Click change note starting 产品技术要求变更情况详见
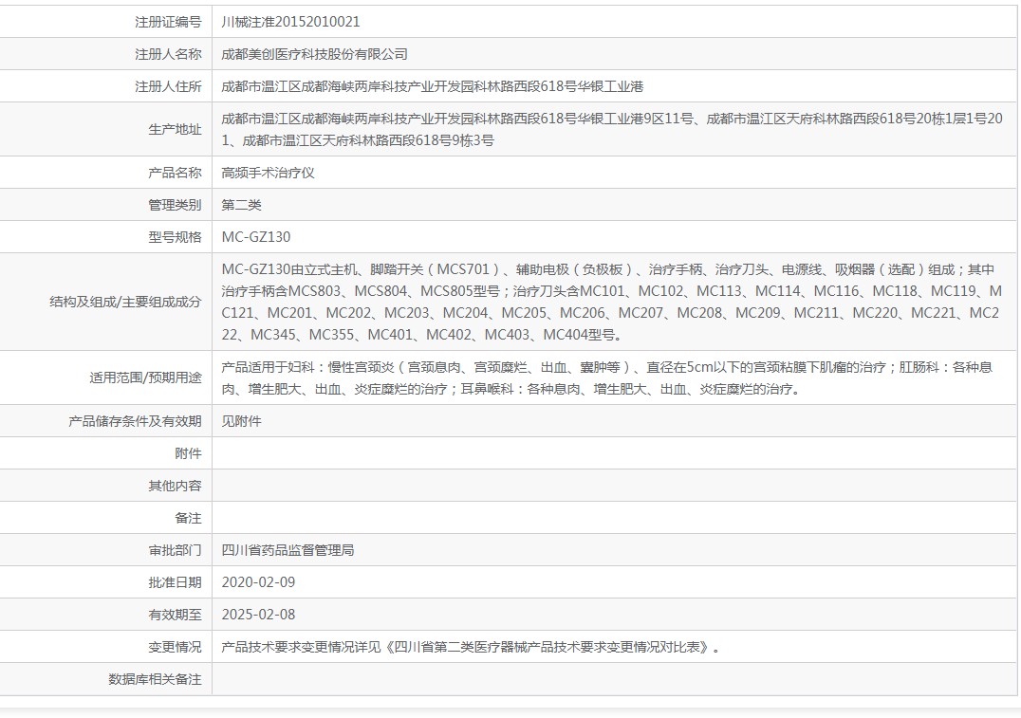 tap(471, 647)
